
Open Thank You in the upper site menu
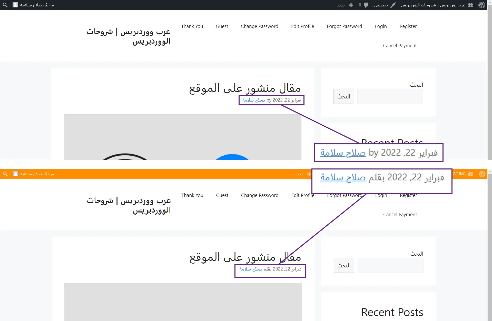192,26
